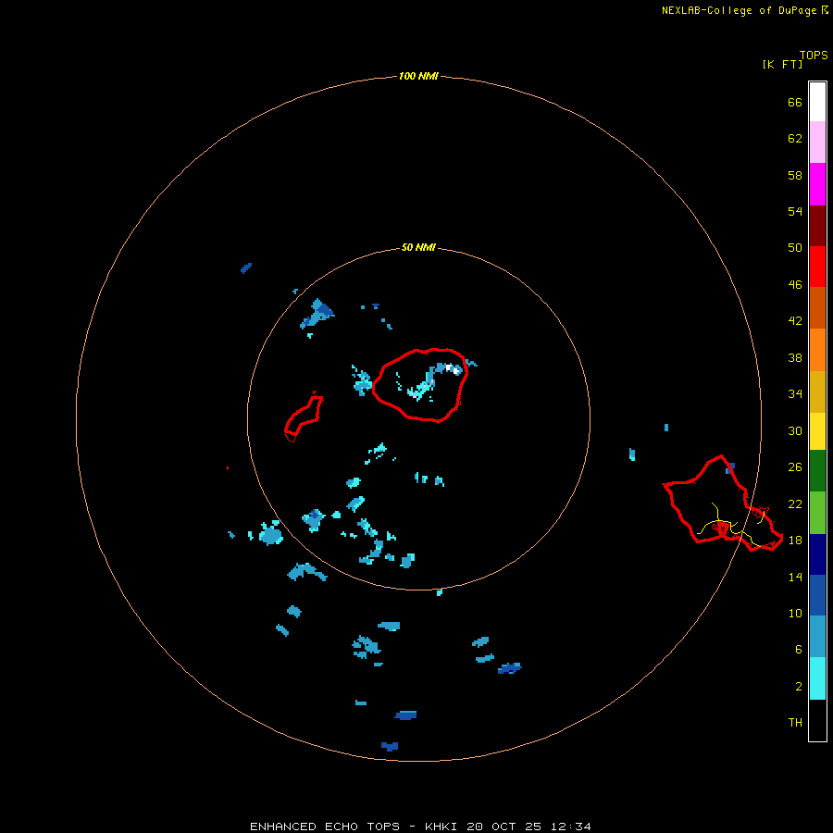Screen dimensions: 833x833
Task: Click the navy blue legend swatch
Action: click(817, 554)
